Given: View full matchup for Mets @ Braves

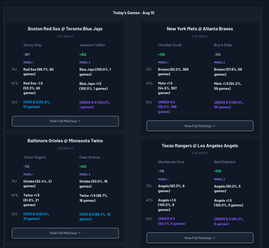Looking at the screenshot, I should [x=200, y=126].
